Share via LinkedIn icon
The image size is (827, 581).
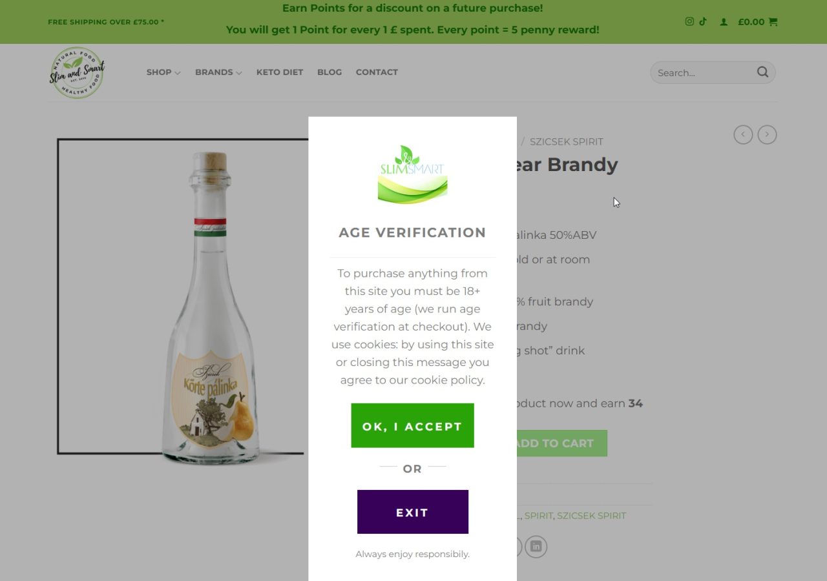pyautogui.click(x=536, y=547)
